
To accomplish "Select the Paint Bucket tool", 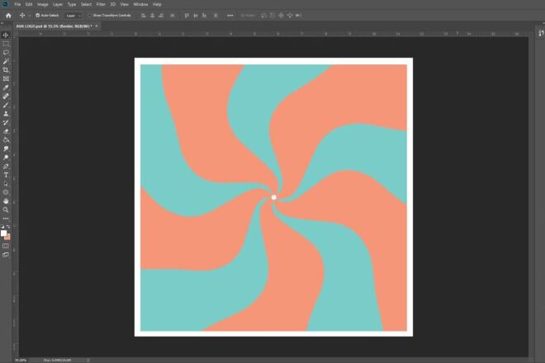I will click(6, 140).
